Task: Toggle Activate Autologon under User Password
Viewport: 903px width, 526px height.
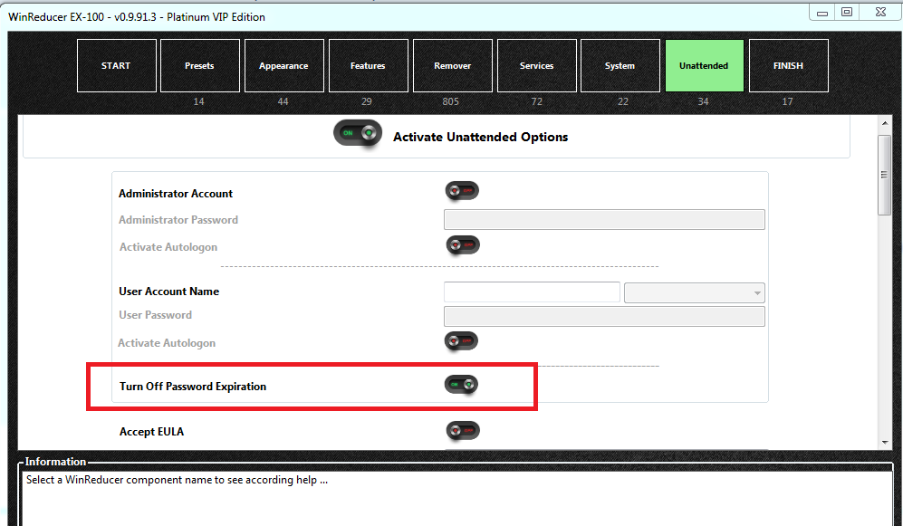Action: 461,340
